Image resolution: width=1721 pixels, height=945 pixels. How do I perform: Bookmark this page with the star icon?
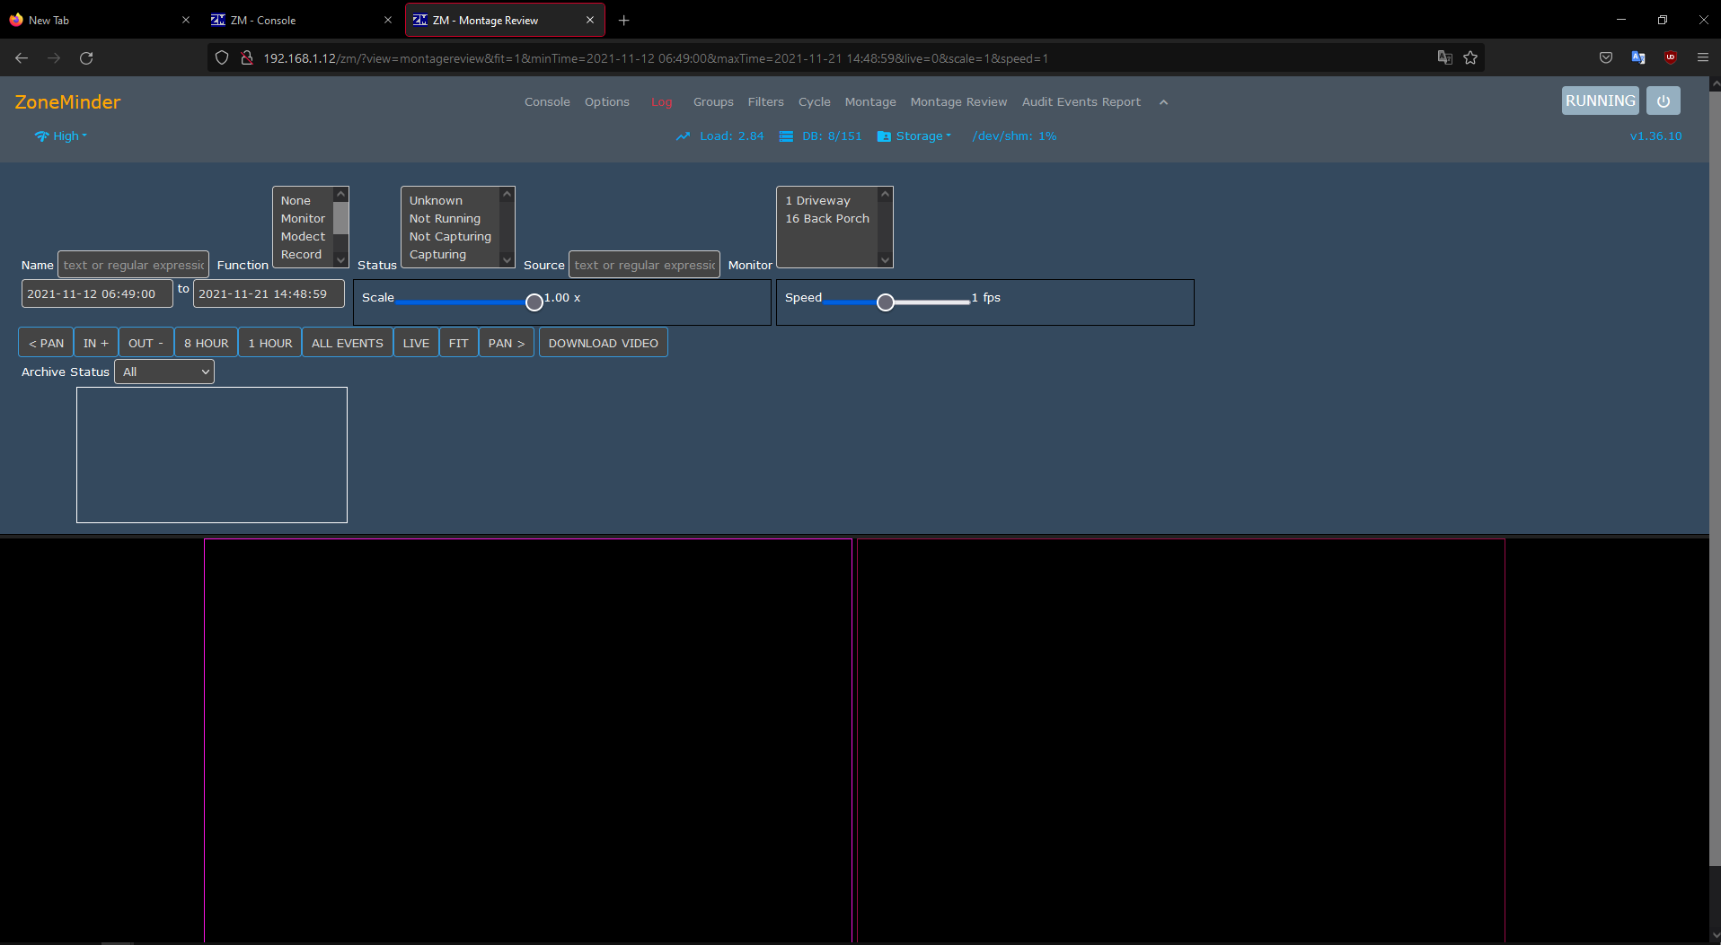click(x=1470, y=58)
